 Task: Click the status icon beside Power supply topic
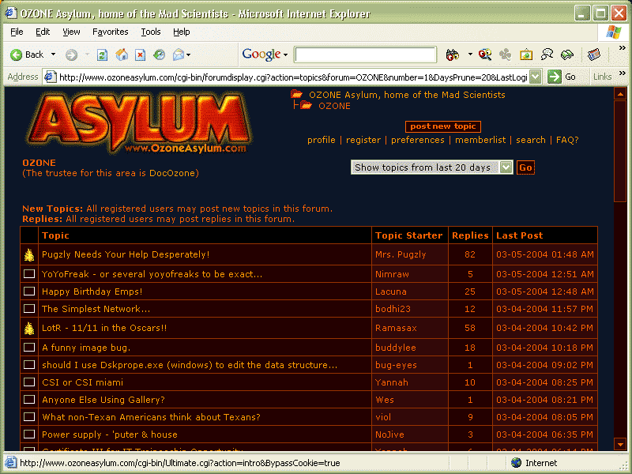point(29,434)
